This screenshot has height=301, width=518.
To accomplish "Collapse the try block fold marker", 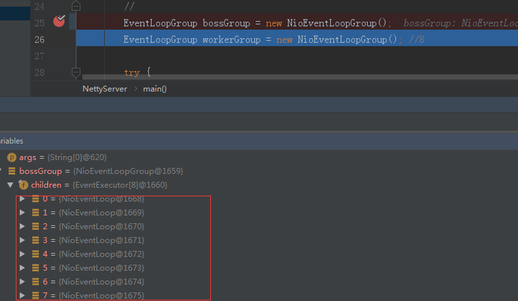I will tap(76, 72).
